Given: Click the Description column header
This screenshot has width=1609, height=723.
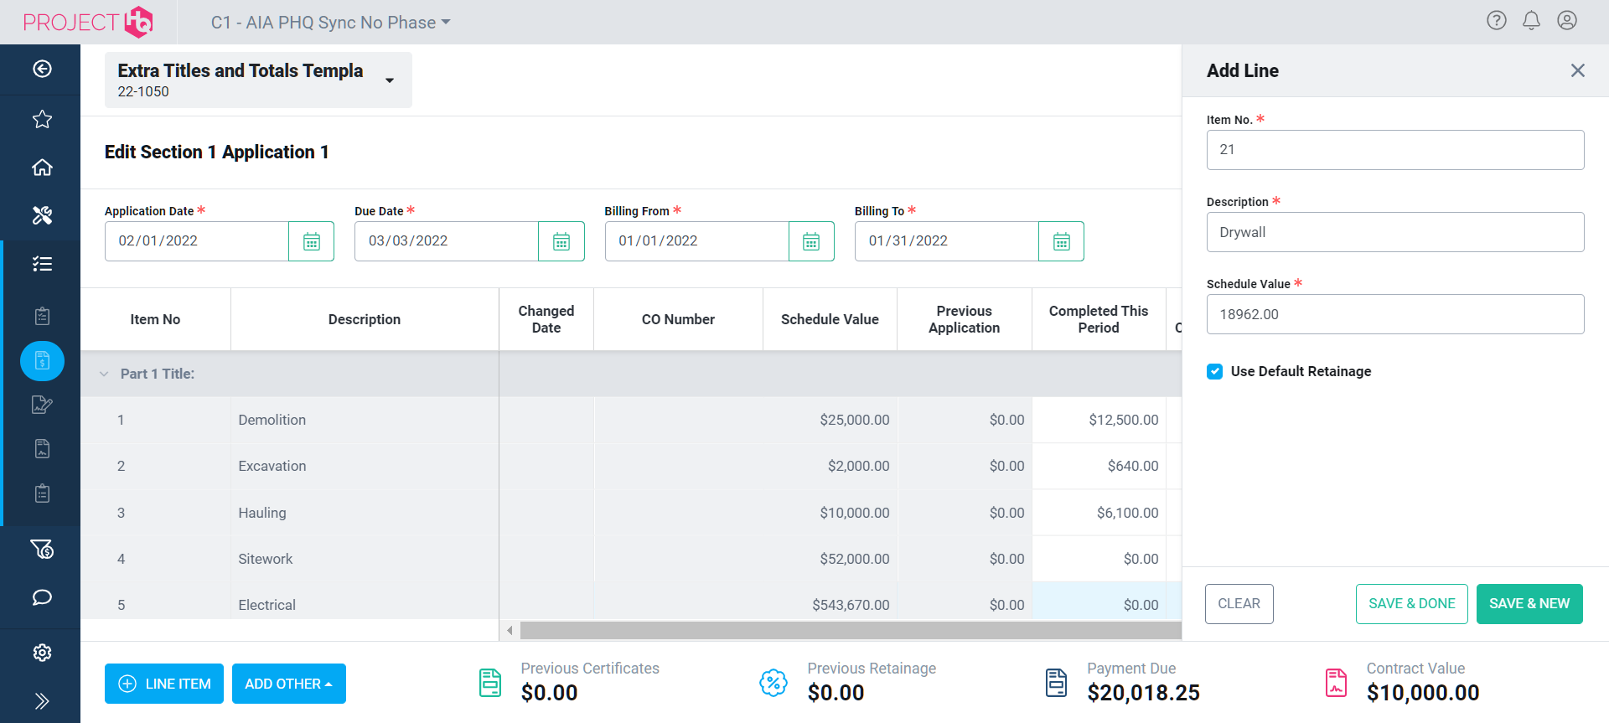Looking at the screenshot, I should coord(365,319).
